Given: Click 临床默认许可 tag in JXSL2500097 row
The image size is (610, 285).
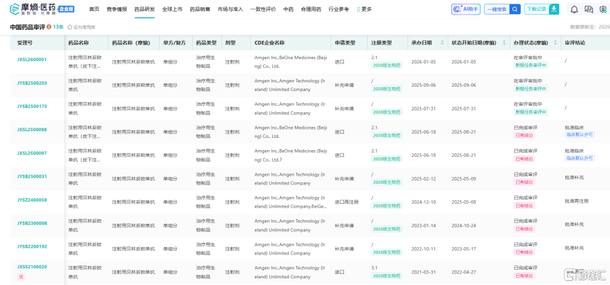Looking at the screenshot, I should (x=579, y=158).
